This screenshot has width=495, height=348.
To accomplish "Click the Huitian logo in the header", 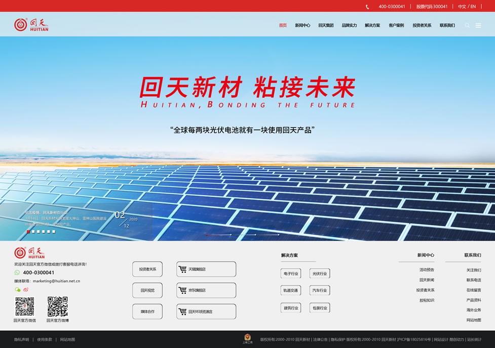I will (31, 25).
